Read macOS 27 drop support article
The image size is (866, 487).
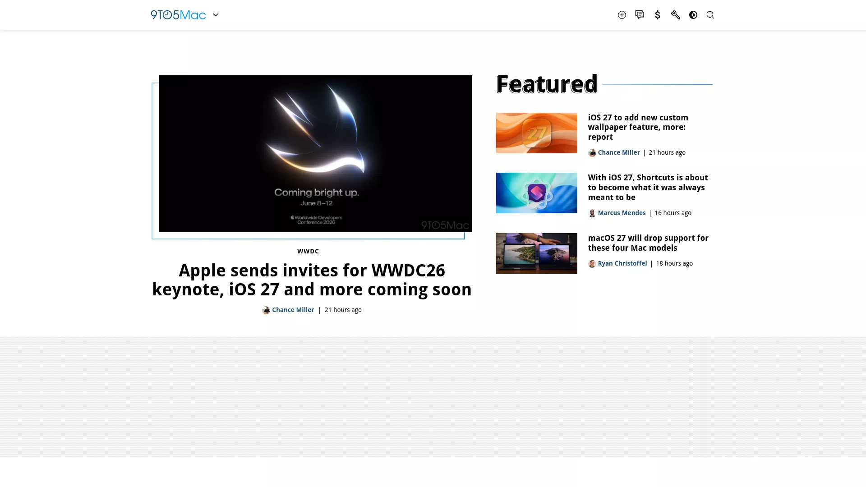pyautogui.click(x=648, y=243)
